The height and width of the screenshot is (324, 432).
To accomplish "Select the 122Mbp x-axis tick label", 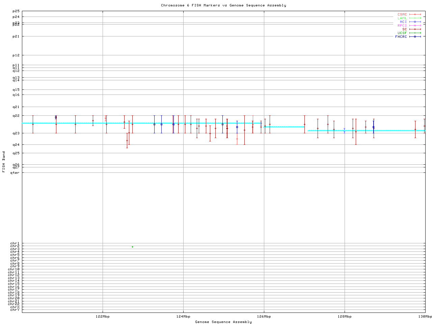I will click(103, 317).
